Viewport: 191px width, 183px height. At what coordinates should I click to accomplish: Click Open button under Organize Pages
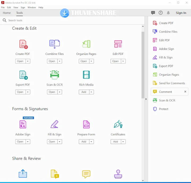[84, 61]
